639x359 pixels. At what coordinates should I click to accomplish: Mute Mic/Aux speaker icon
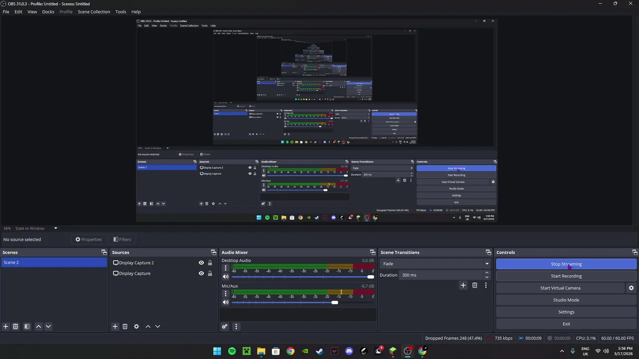pyautogui.click(x=226, y=303)
